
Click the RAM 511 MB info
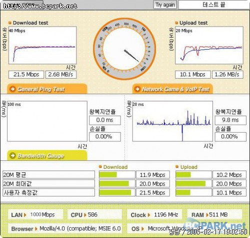coord(215,214)
